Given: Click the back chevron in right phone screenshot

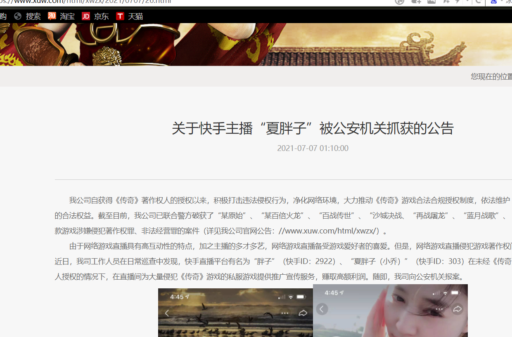Looking at the screenshot, I should click(322, 309).
